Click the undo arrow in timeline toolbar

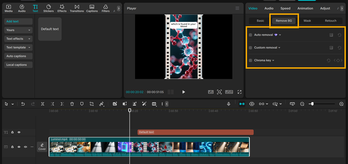(x=23, y=104)
